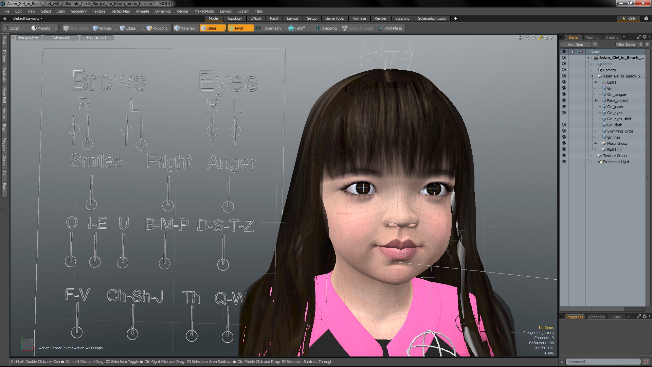The image size is (652, 367).
Task: Click the Camera item icon in the tree
Action: [x=600, y=70]
